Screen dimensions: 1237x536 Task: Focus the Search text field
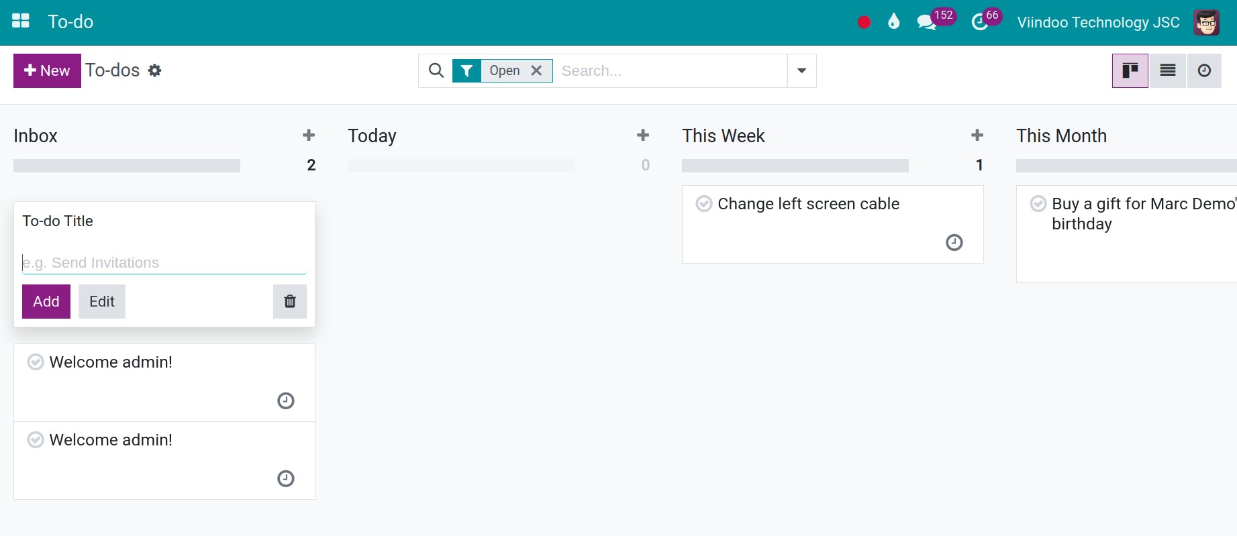point(671,70)
